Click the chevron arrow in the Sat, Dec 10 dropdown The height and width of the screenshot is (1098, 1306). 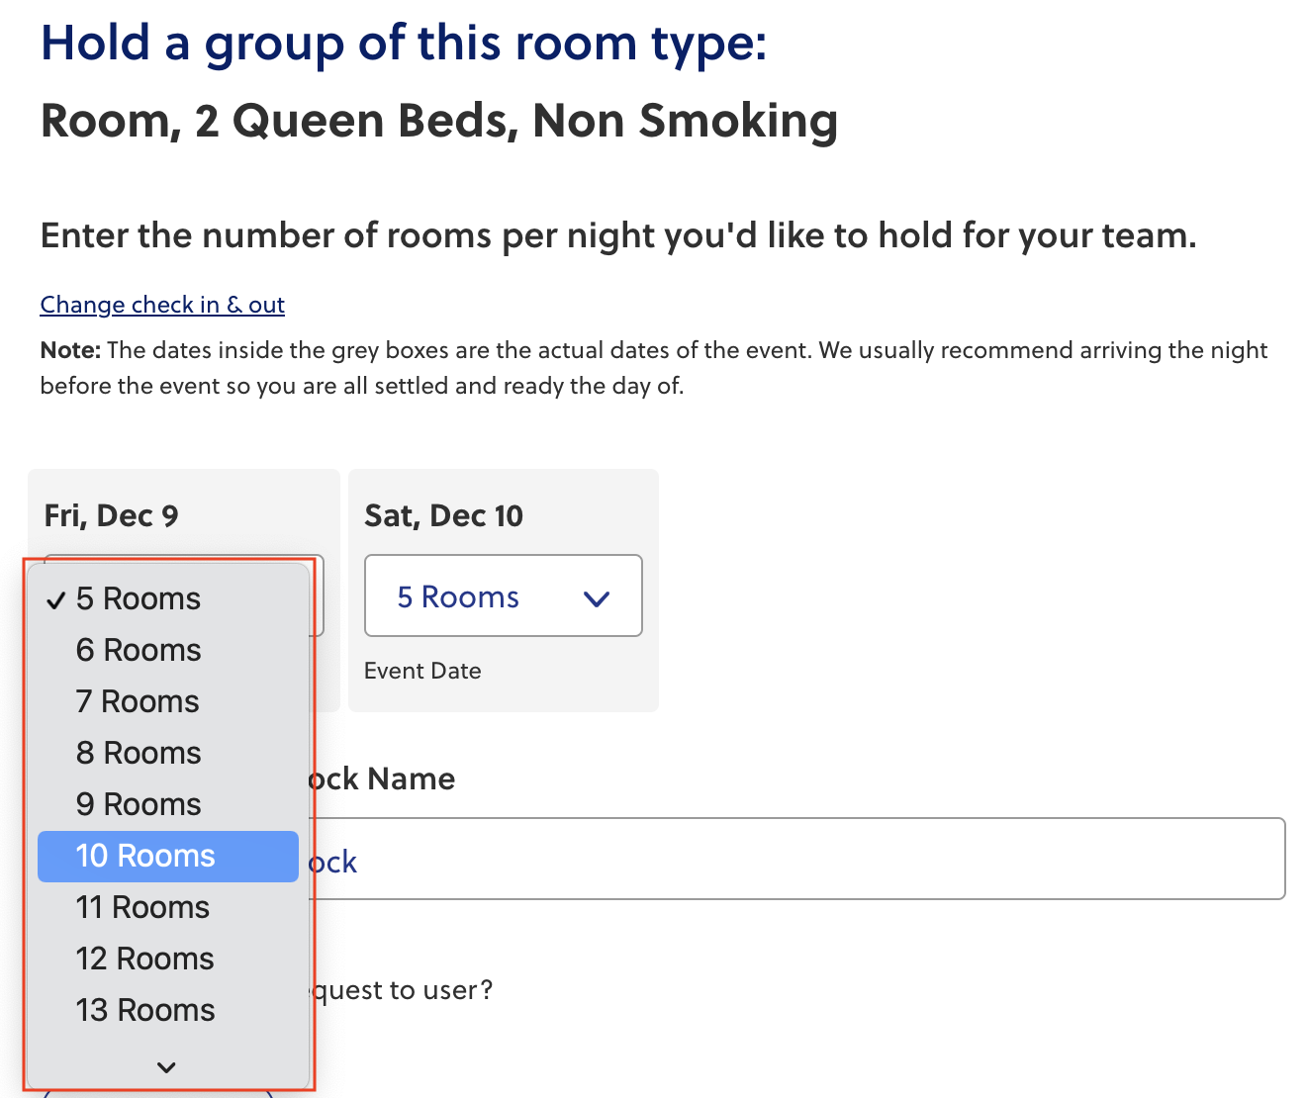point(597,598)
